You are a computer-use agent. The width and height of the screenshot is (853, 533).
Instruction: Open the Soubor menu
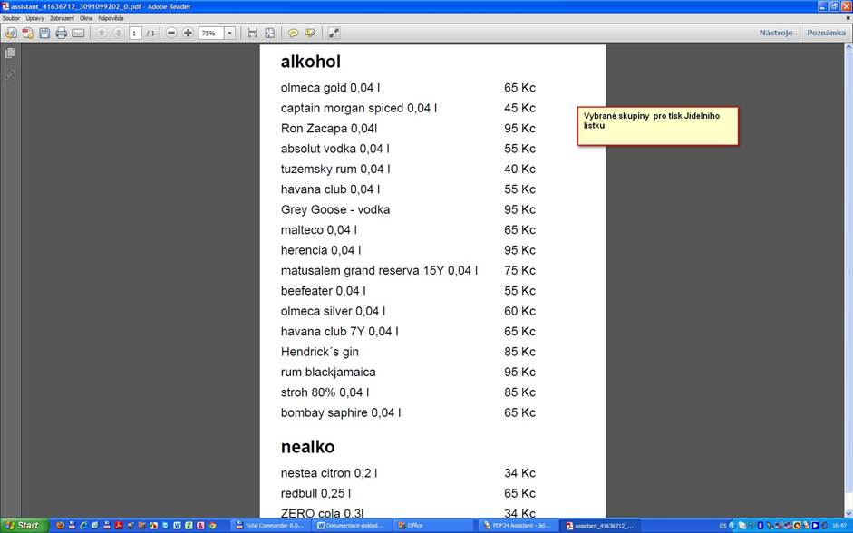click(12, 18)
